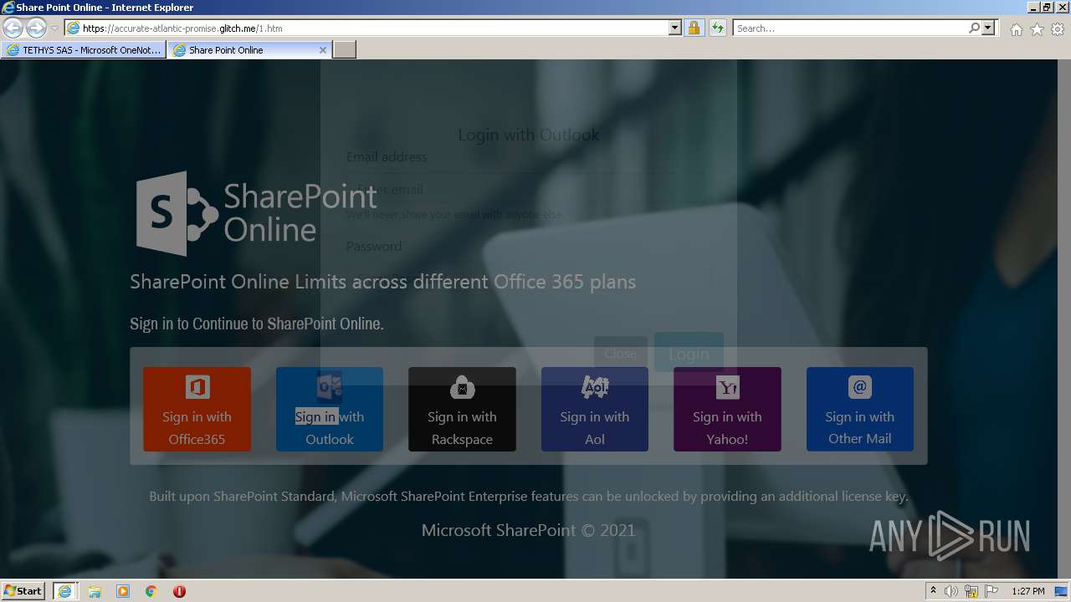Click the Internet Explorer forward arrow

[x=36, y=28]
